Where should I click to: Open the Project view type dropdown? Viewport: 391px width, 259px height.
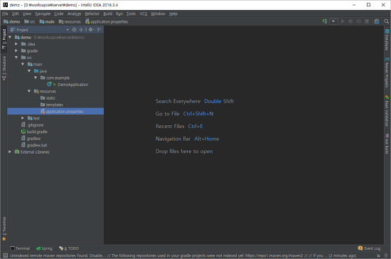[68, 30]
